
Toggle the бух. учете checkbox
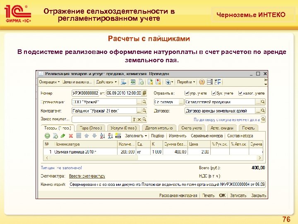click(x=214, y=93)
